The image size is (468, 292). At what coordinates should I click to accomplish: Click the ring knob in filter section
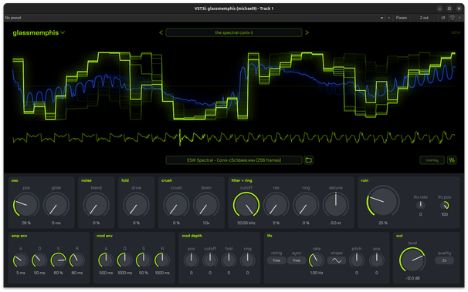306,205
